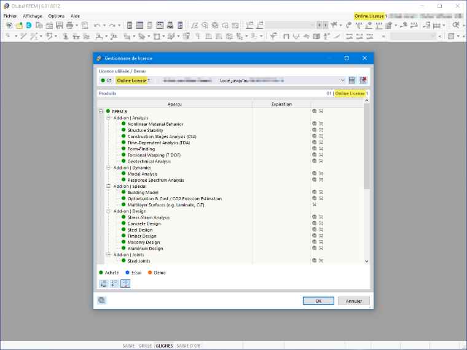Click the script console icon in toolbar

(160, 25)
